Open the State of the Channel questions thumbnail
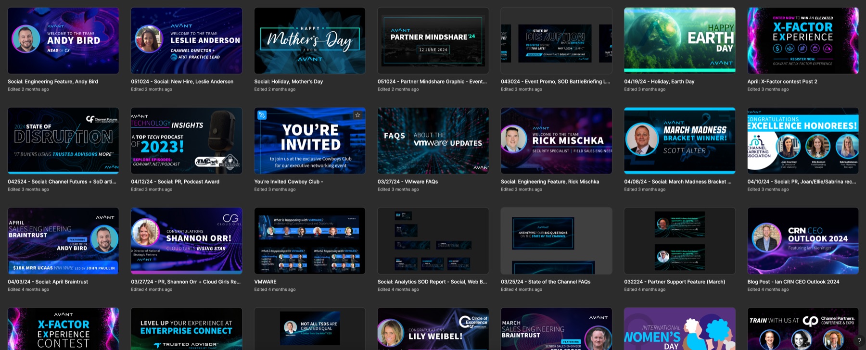The width and height of the screenshot is (866, 350). click(x=557, y=241)
